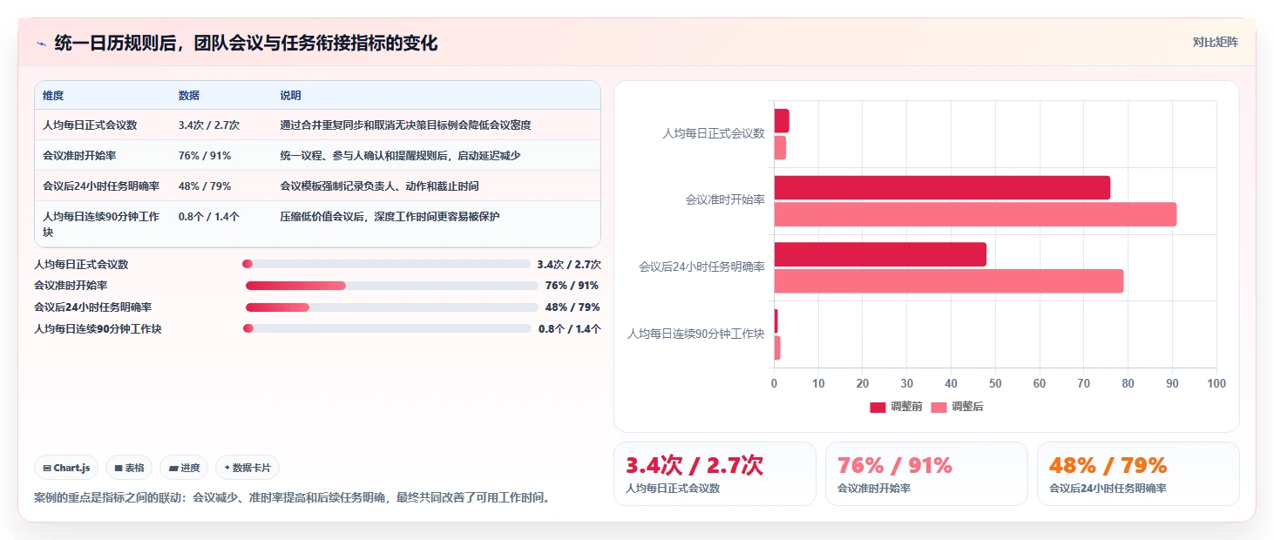Click chart axis label 会议准时开始率
This screenshot has width=1274, height=540.
tap(725, 200)
